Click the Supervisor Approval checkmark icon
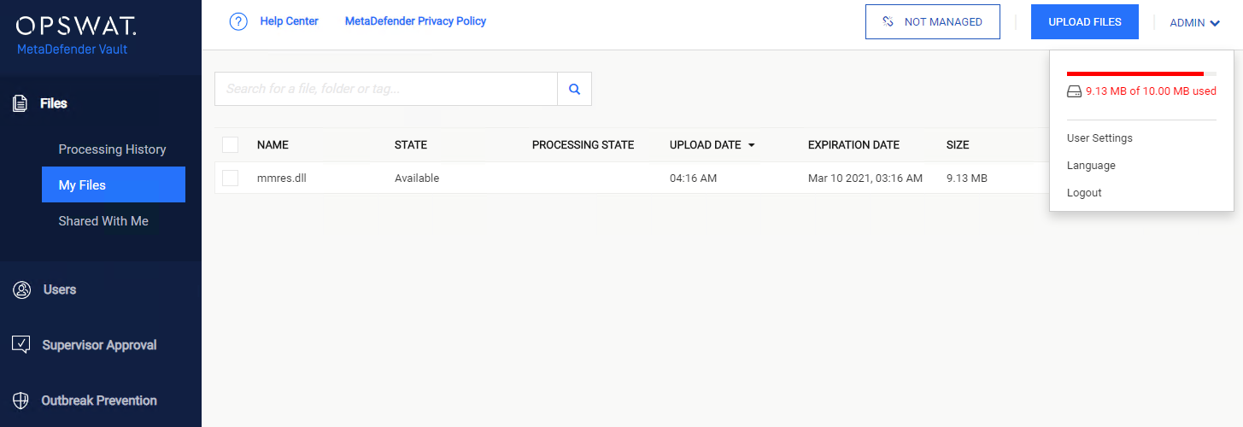The image size is (1243, 427). [x=21, y=345]
